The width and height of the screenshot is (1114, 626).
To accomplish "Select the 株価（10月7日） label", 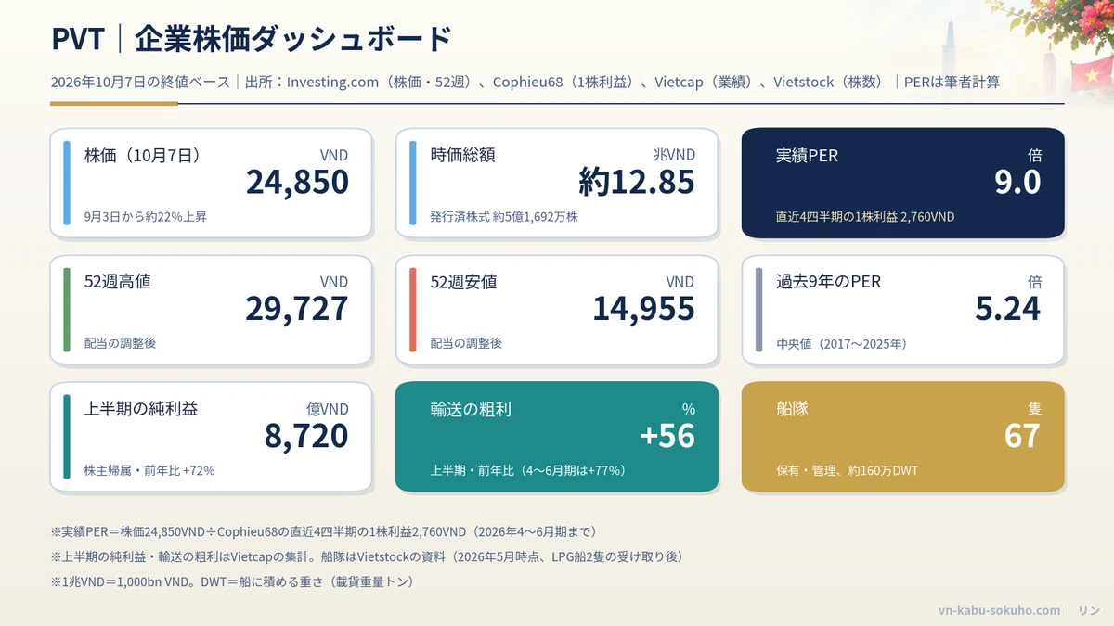I will [x=142, y=155].
